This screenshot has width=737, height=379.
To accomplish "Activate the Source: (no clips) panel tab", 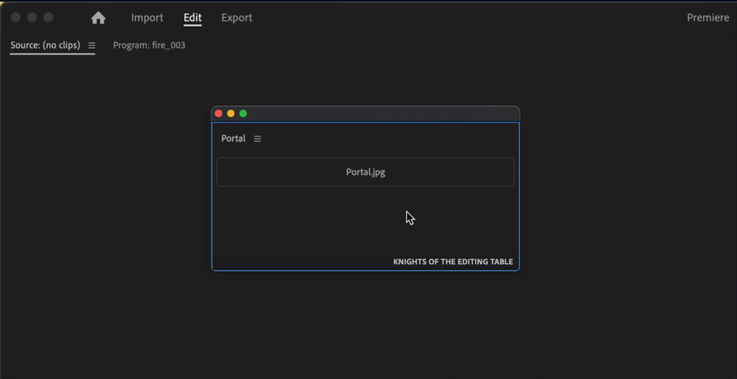I will pyautogui.click(x=45, y=46).
